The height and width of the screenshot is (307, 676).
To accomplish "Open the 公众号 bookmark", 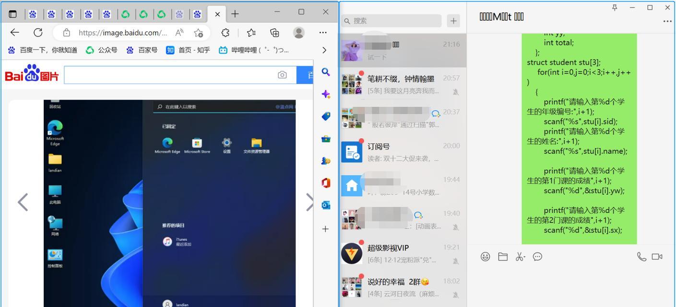I will pyautogui.click(x=101, y=50).
